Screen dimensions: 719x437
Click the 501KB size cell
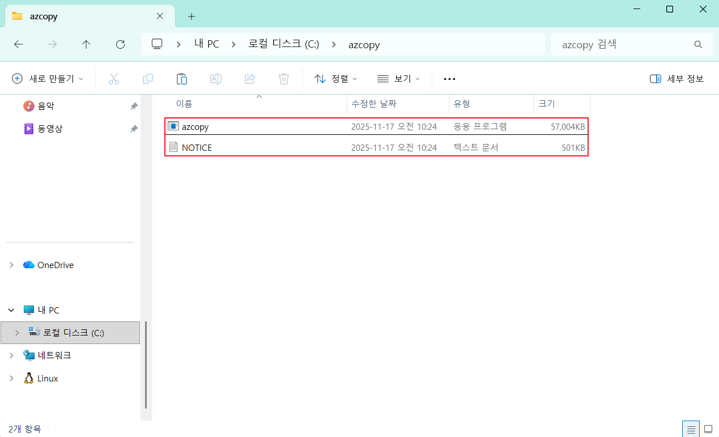(573, 148)
